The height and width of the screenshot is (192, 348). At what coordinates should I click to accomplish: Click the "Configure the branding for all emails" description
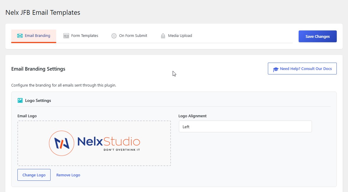[x=64, y=85]
